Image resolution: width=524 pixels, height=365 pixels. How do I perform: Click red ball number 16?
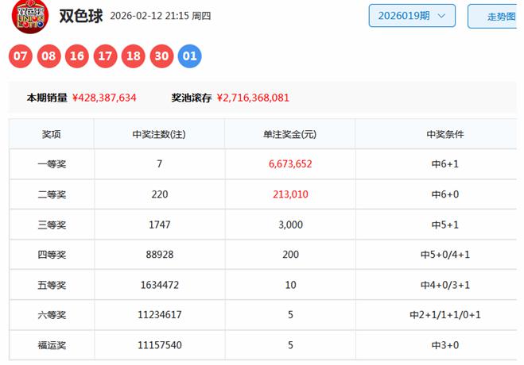(x=77, y=56)
